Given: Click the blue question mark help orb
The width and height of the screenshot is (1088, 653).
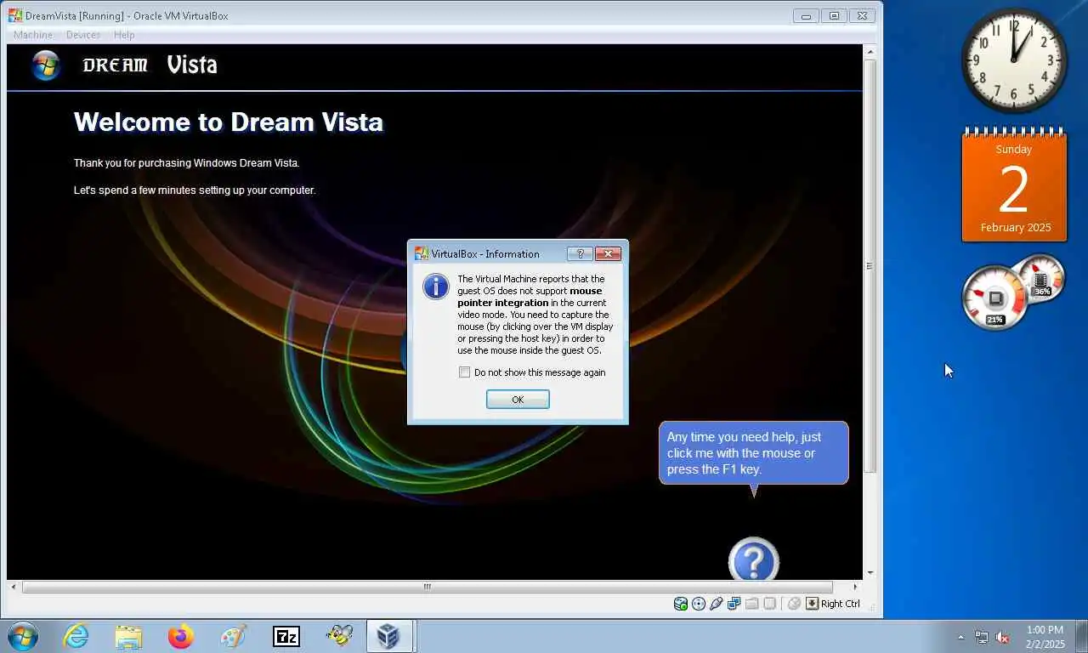Looking at the screenshot, I should (x=754, y=559).
